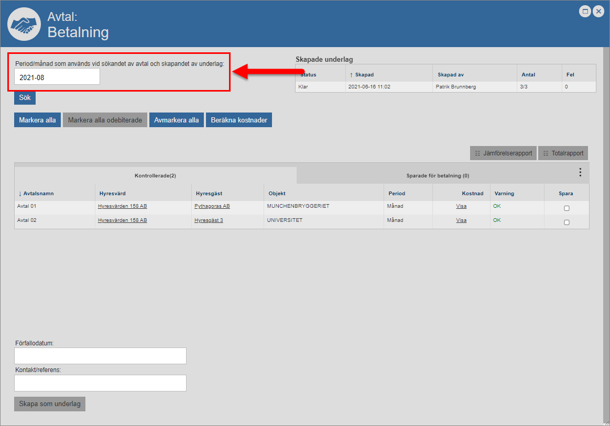Tick the Spara checkbox for Avtal 01

point(567,208)
